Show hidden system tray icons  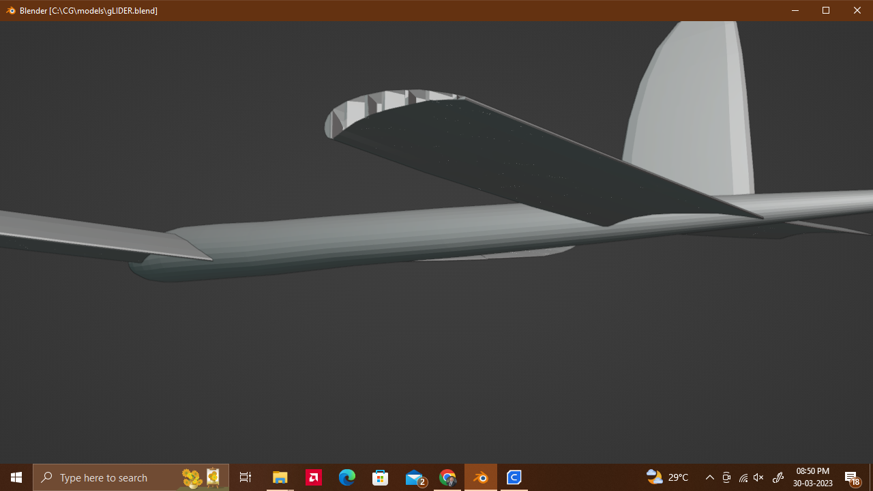pos(709,477)
